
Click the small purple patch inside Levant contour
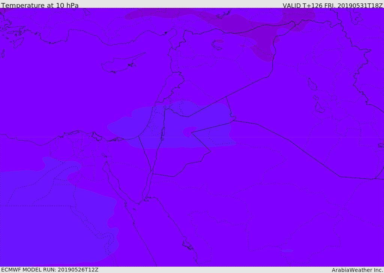tap(189, 131)
